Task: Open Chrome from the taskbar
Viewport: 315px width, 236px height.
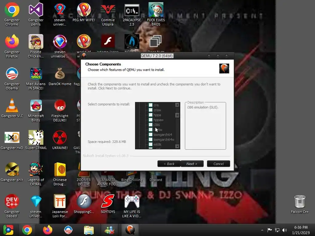Action: (x=27, y=230)
